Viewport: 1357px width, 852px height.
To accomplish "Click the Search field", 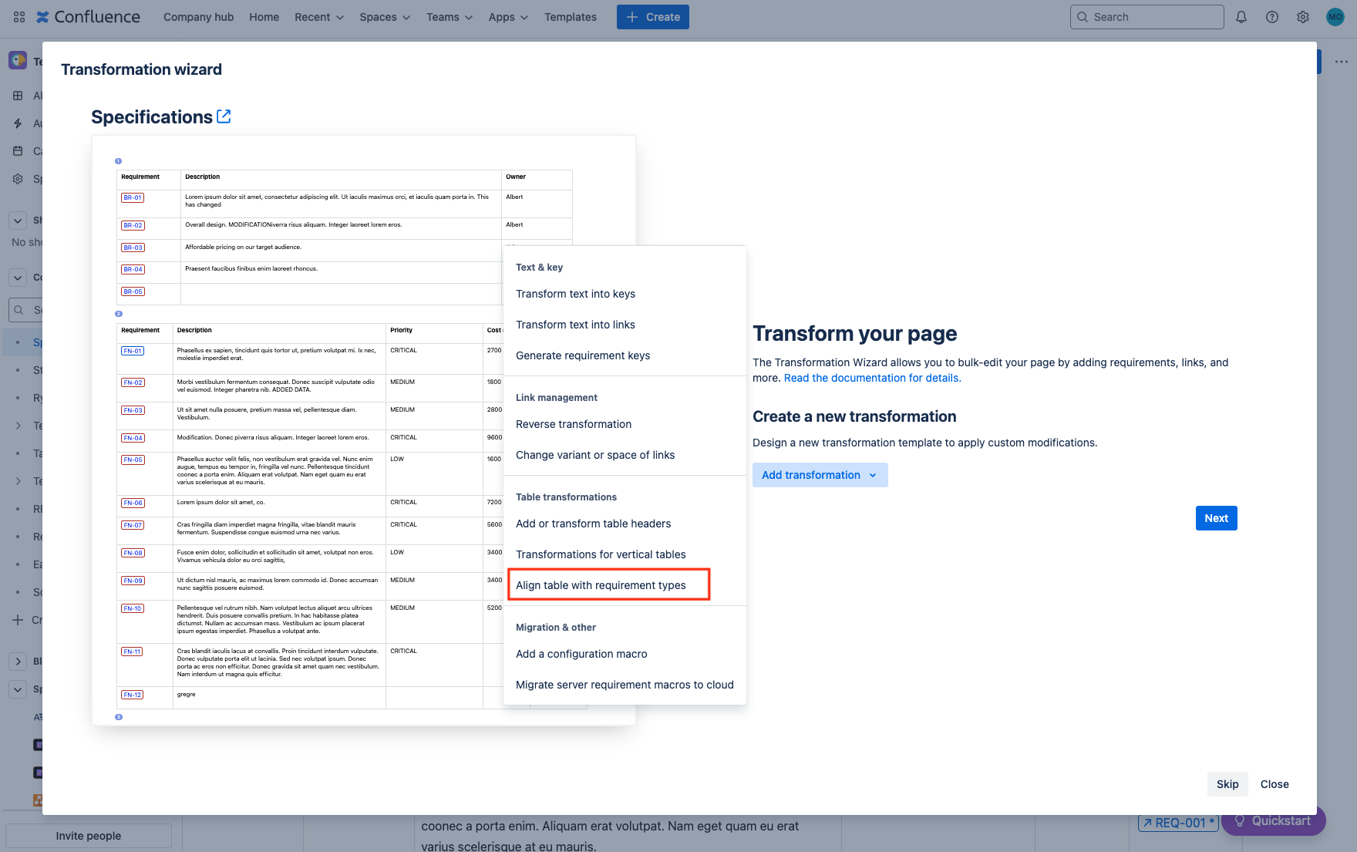I will (1147, 16).
